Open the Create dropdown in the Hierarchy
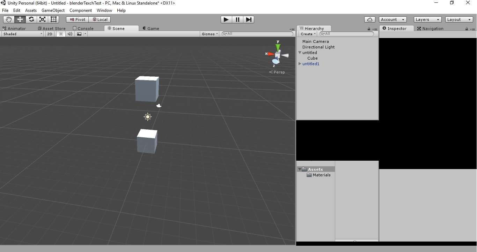This screenshot has height=252, width=477. click(x=307, y=34)
